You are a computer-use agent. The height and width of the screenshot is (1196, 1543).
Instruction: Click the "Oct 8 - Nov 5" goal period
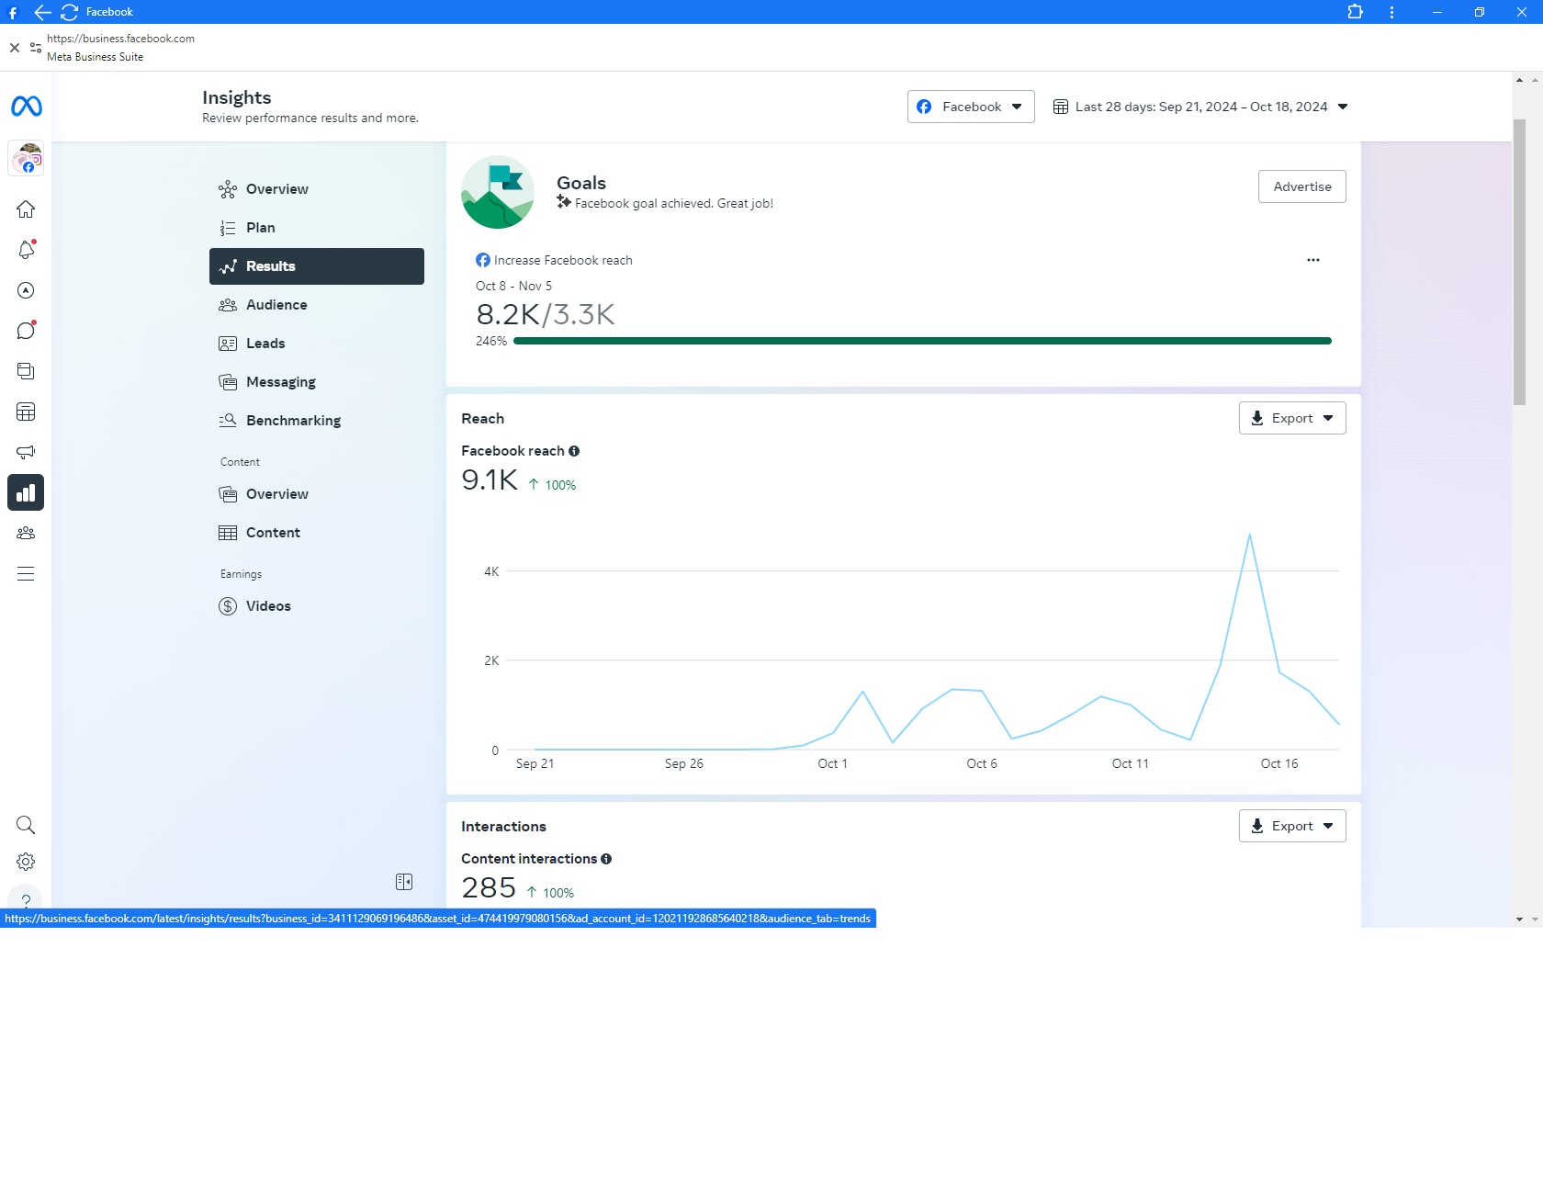coord(513,286)
